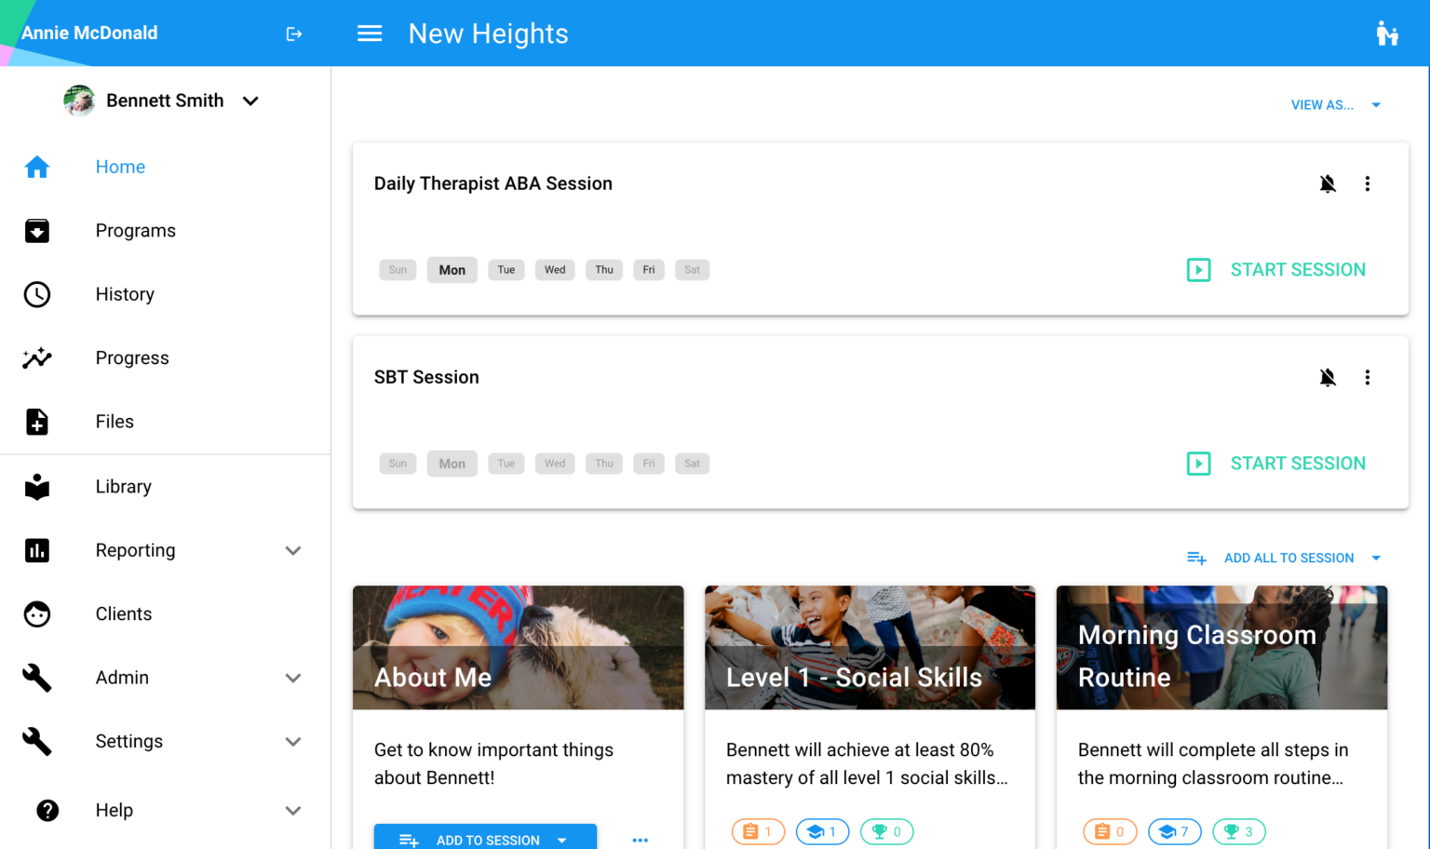Start the SBT Session
The image size is (1430, 849).
1276,464
